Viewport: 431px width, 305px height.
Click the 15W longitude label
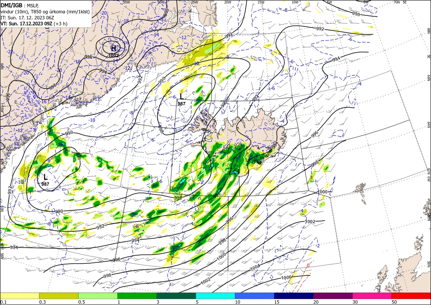tap(261, 2)
